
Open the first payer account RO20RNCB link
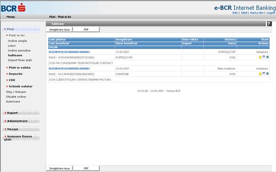tap(69, 52)
